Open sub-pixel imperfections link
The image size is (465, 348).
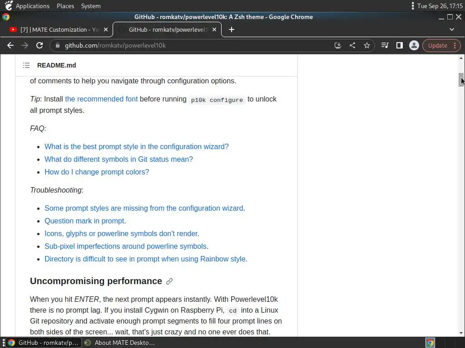click(x=125, y=246)
